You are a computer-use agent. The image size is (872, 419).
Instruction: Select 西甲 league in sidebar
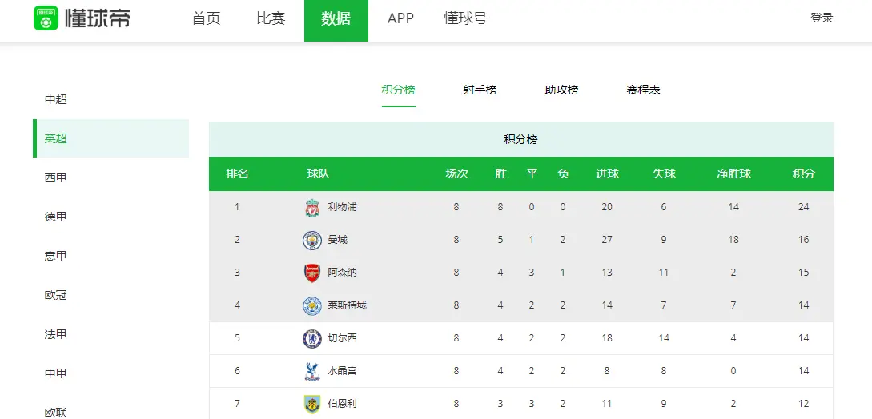(x=56, y=178)
